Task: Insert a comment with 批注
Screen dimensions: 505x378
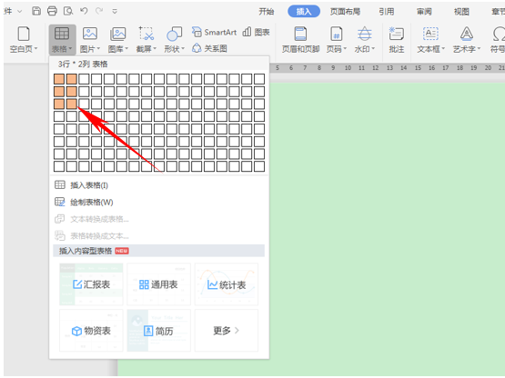Action: (396, 40)
